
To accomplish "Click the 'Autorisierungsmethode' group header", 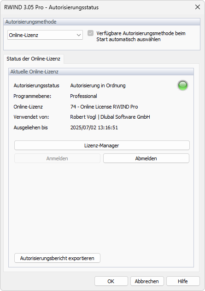I will pos(102,22).
